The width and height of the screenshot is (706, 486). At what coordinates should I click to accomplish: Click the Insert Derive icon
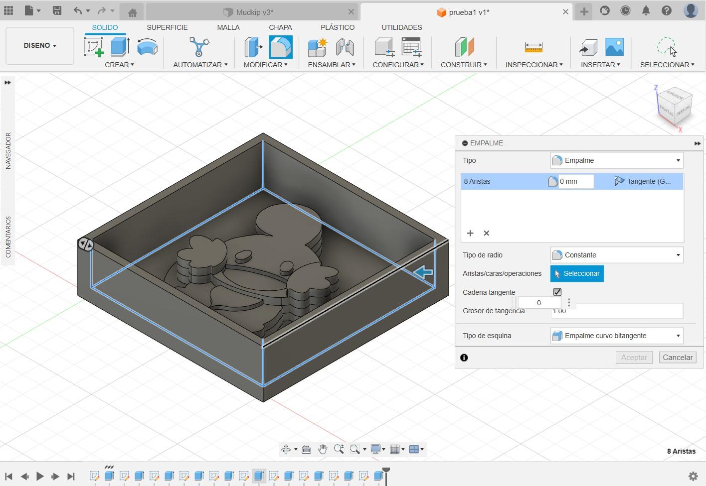[588, 47]
